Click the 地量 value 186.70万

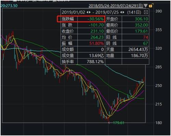(x=140, y=56)
